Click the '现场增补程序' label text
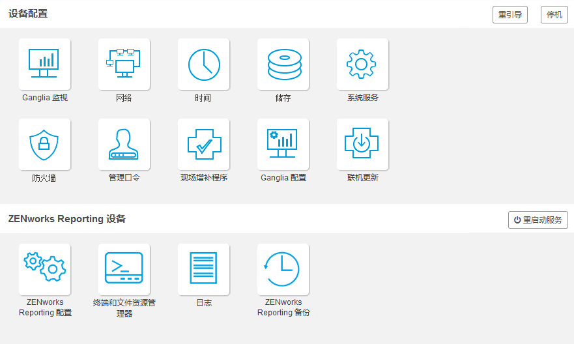Image resolution: width=574 pixels, height=344 pixels. point(204,178)
